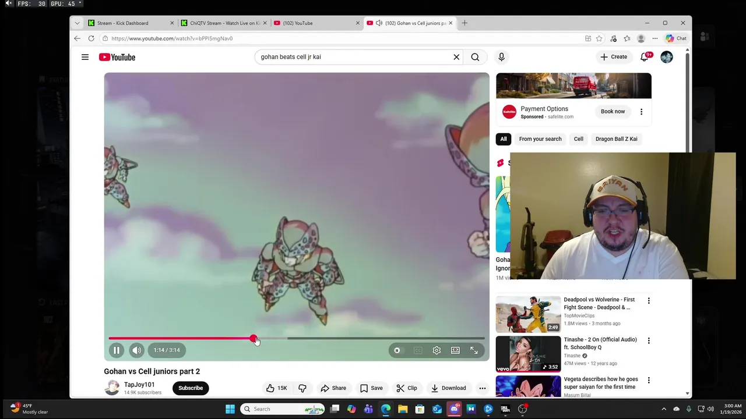Screen dimensions: 746x419
Task: Seek on the red video progress bar
Action: [x=181, y=338]
